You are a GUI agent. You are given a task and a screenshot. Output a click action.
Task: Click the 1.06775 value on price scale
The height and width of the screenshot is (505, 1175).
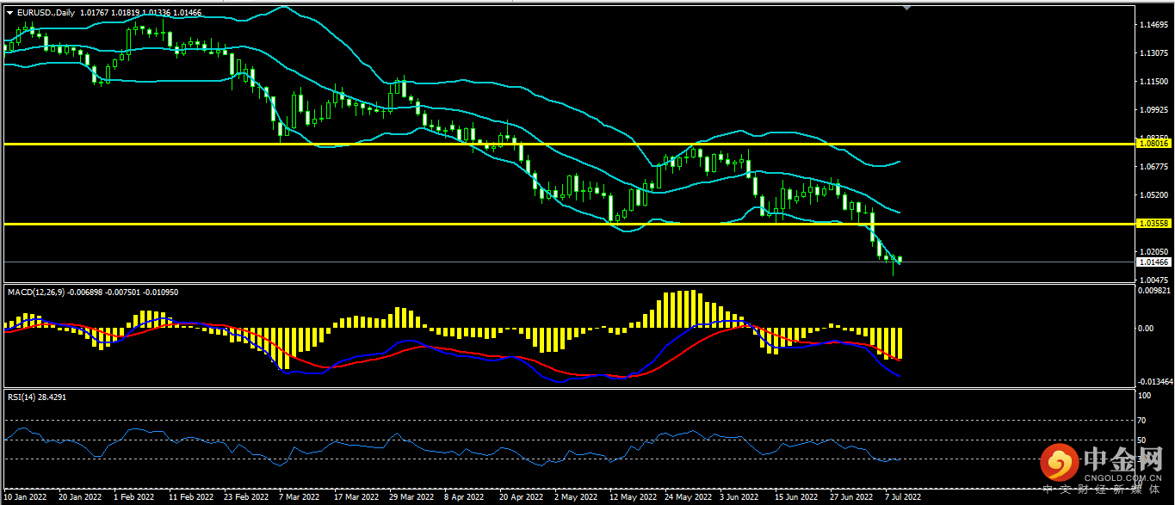[x=1152, y=167]
